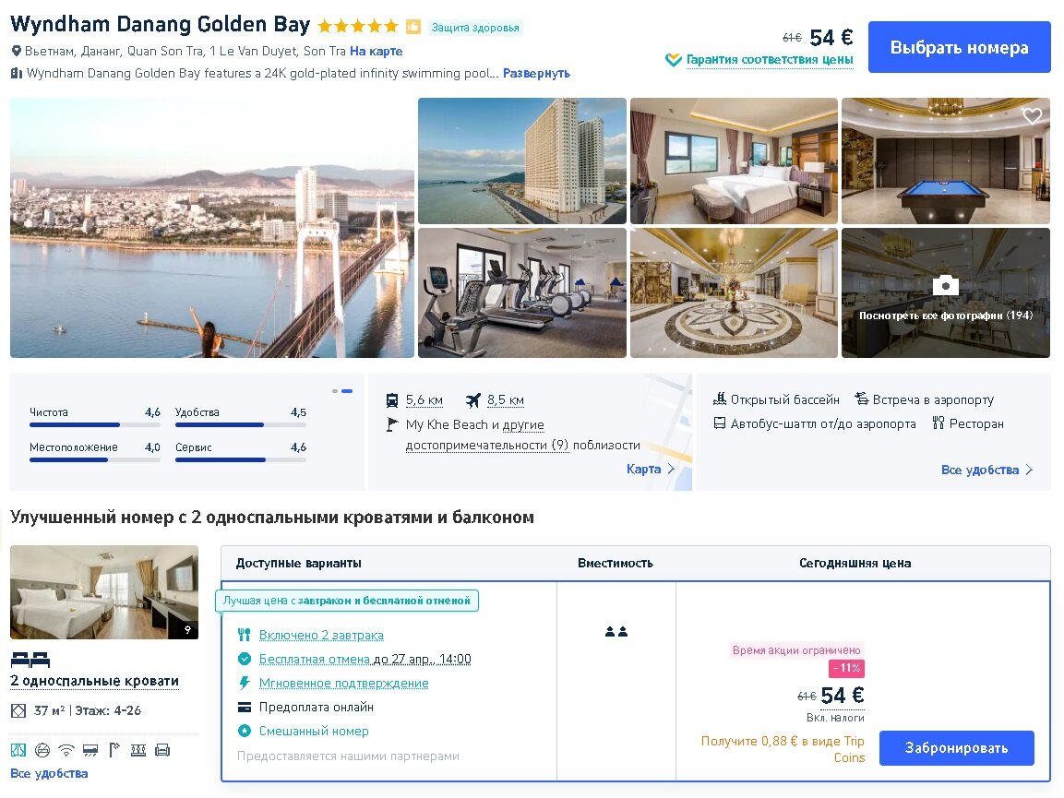Click the Сервис rating bar
Viewport: 1064px width, 798px height.
click(241, 460)
